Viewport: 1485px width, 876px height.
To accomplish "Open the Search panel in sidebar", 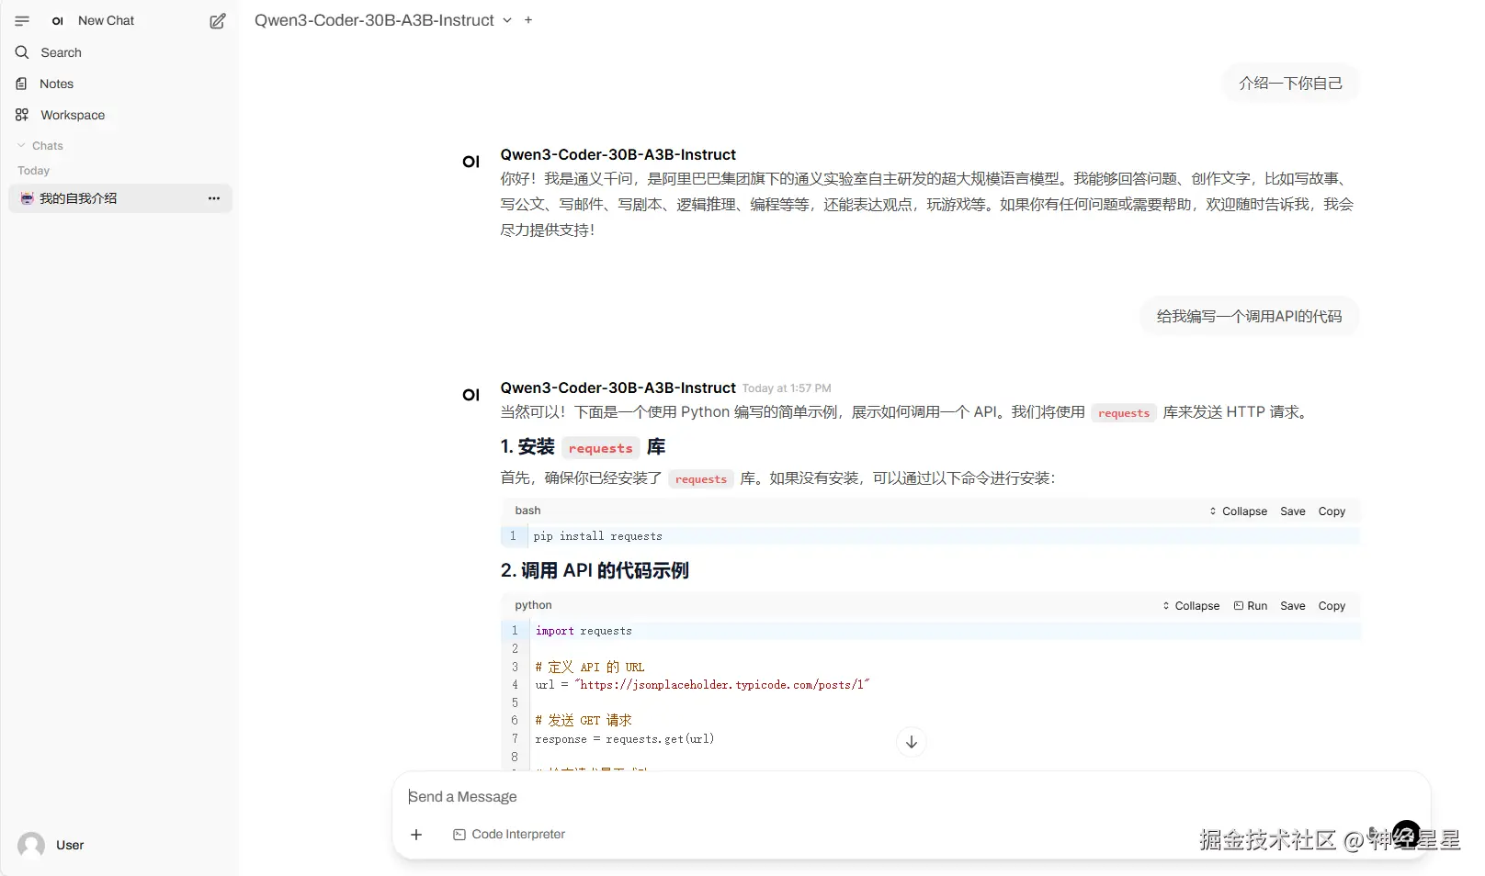I will (x=61, y=52).
